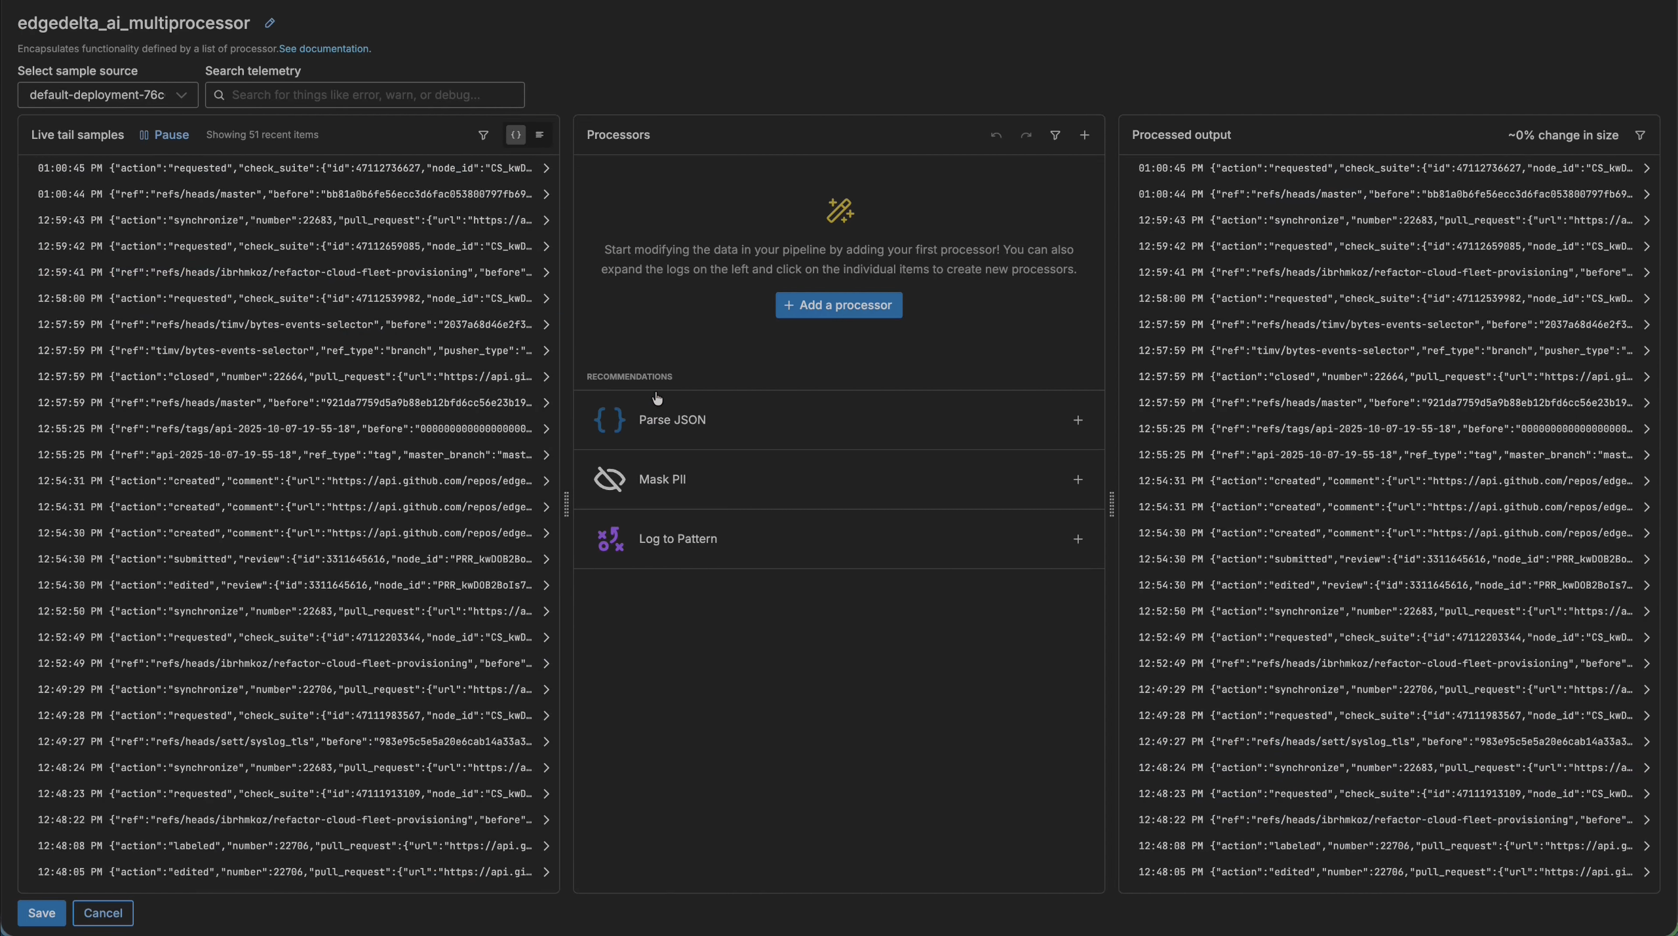Click resize handle between Processors and output panels

coord(1112,504)
